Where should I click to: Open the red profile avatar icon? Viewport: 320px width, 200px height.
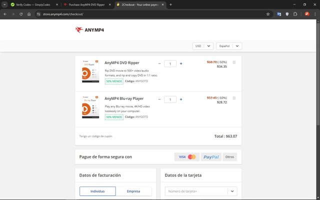click(x=307, y=14)
